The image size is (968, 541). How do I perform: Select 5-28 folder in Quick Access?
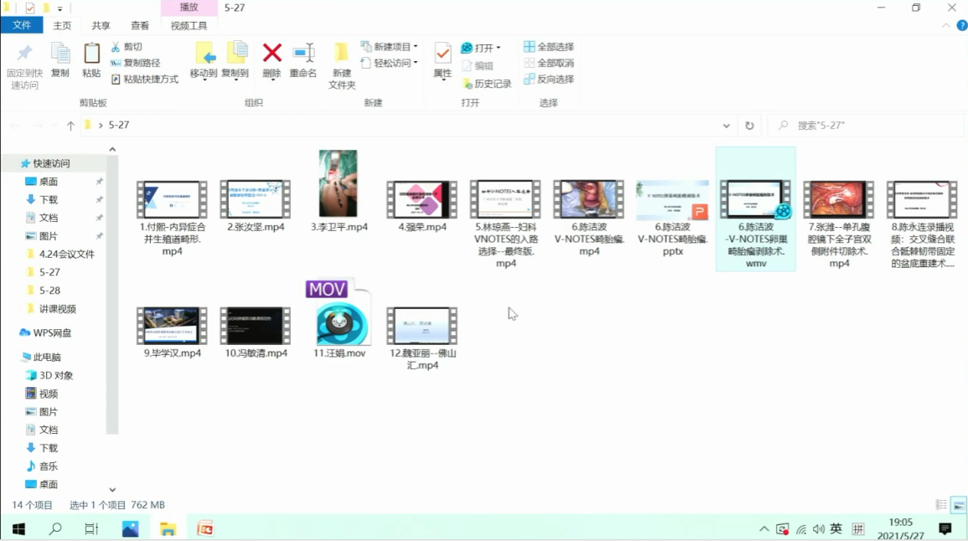coord(49,291)
